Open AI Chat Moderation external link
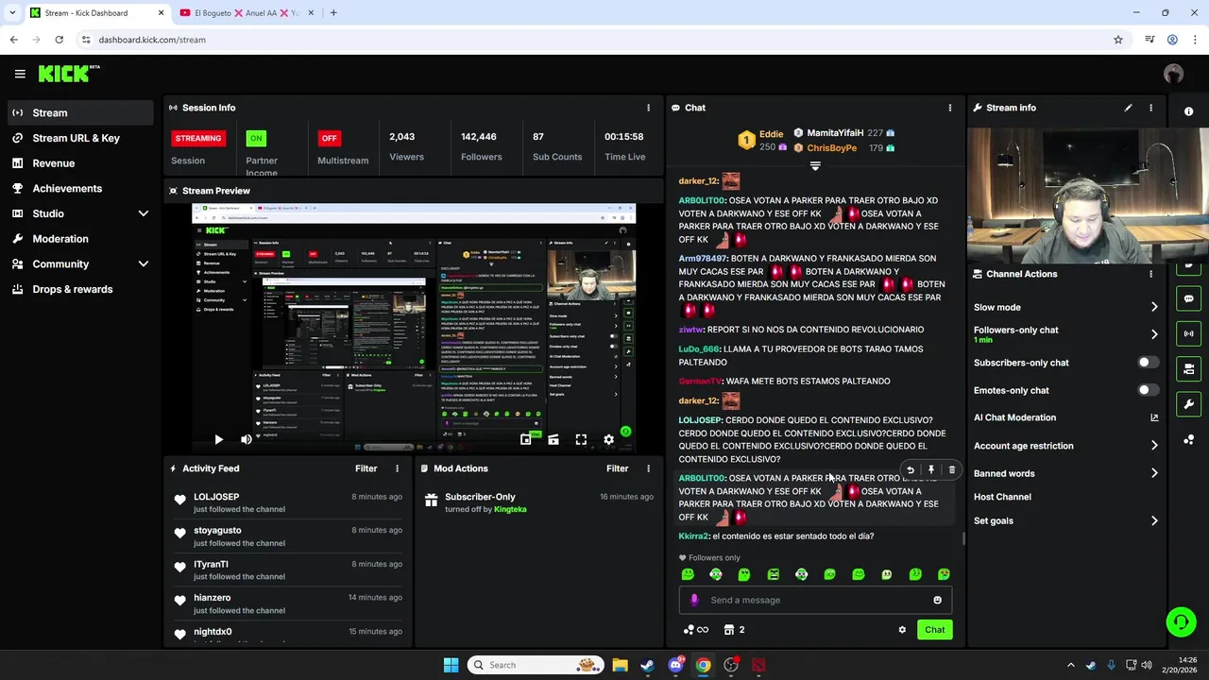This screenshot has height=680, width=1209. pyautogui.click(x=1153, y=417)
